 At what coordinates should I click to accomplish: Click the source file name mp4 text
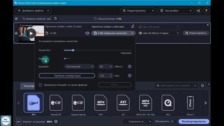click(x=63, y=27)
